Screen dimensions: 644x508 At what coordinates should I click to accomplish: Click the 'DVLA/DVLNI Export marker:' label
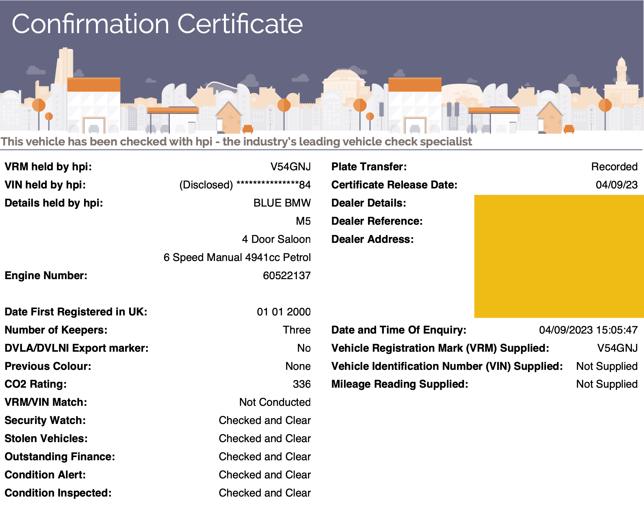(76, 348)
